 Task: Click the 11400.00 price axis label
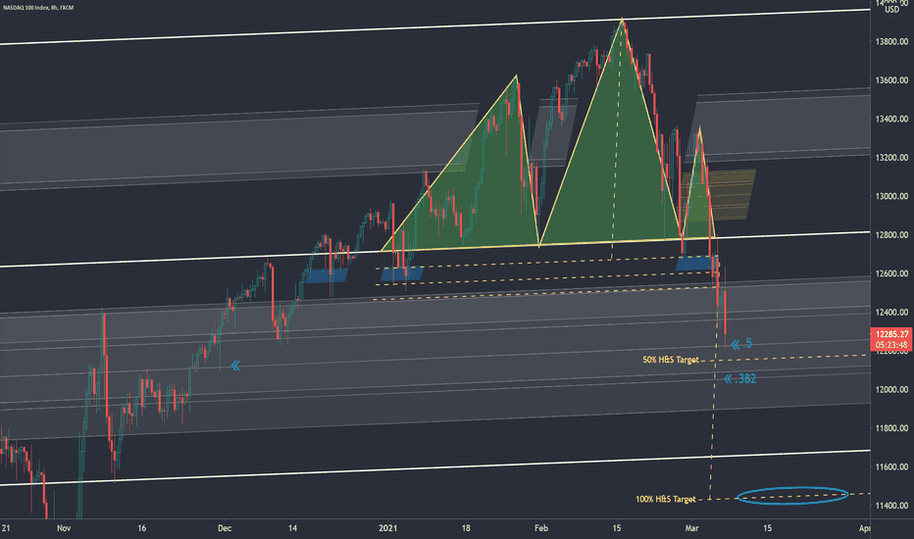[891, 506]
